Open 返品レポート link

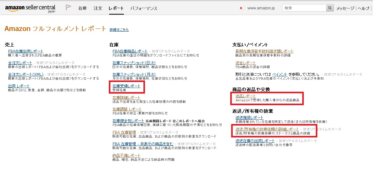click(246, 96)
